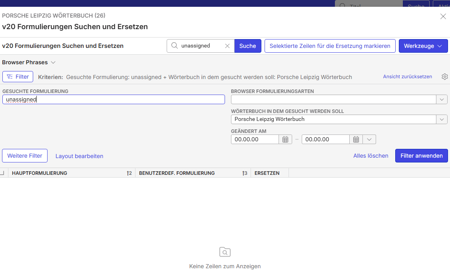Screen dimensions: 450x277
Task: Click Alles löschen link
Action: click(371, 156)
